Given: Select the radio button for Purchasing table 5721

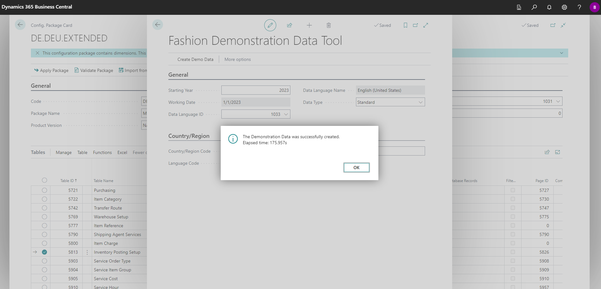Looking at the screenshot, I should coord(44,190).
